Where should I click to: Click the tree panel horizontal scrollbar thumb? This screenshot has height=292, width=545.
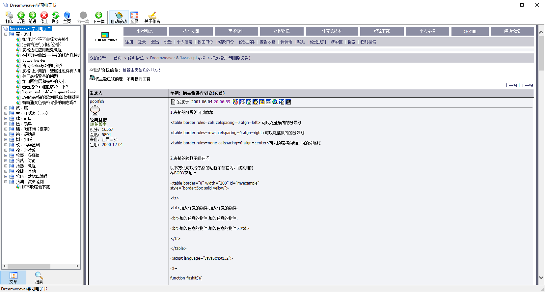(x=29, y=266)
